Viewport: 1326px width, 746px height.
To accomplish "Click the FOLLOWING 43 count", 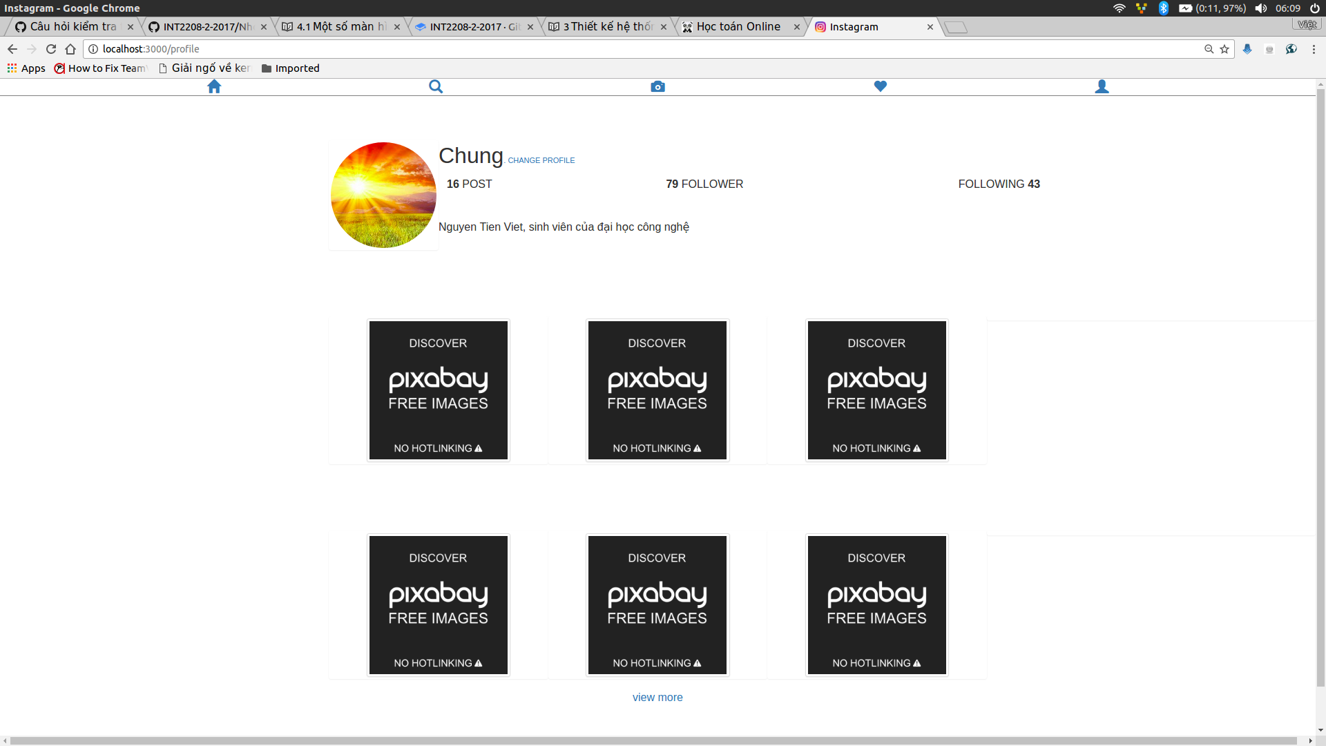I will (999, 184).
